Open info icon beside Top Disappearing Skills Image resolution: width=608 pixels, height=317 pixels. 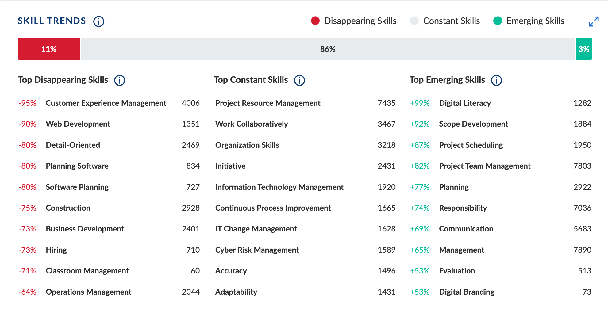pos(120,80)
